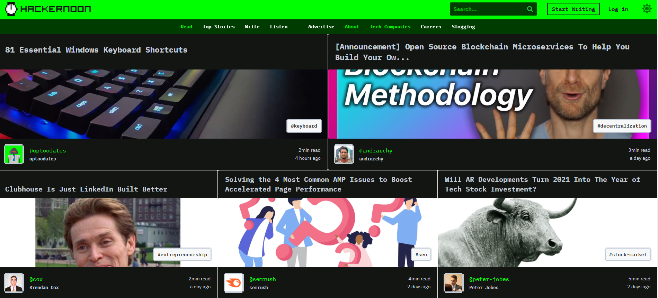The height and width of the screenshot is (298, 658).
Task: Click the Log in link
Action: (x=618, y=9)
